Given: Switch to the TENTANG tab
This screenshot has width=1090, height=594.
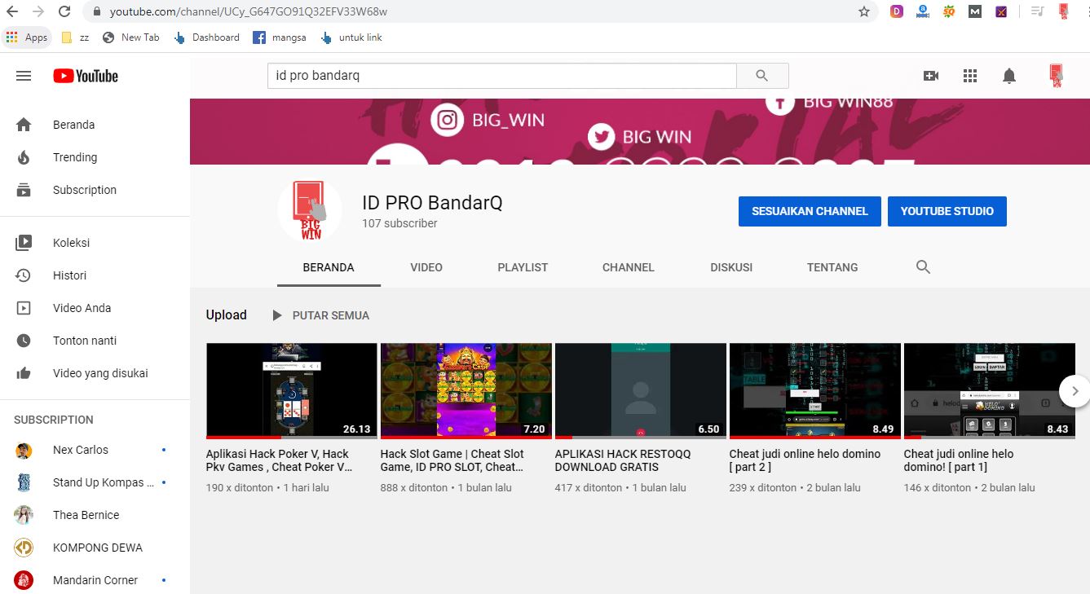Looking at the screenshot, I should pos(832,267).
